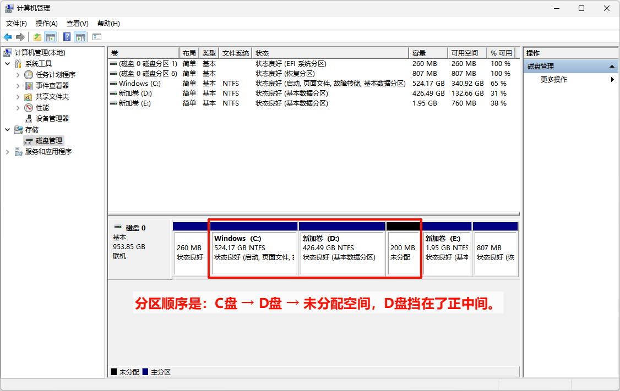This screenshot has height=391, width=620.
Task: Open the Help question-mark toolbar icon
Action: pyautogui.click(x=67, y=37)
